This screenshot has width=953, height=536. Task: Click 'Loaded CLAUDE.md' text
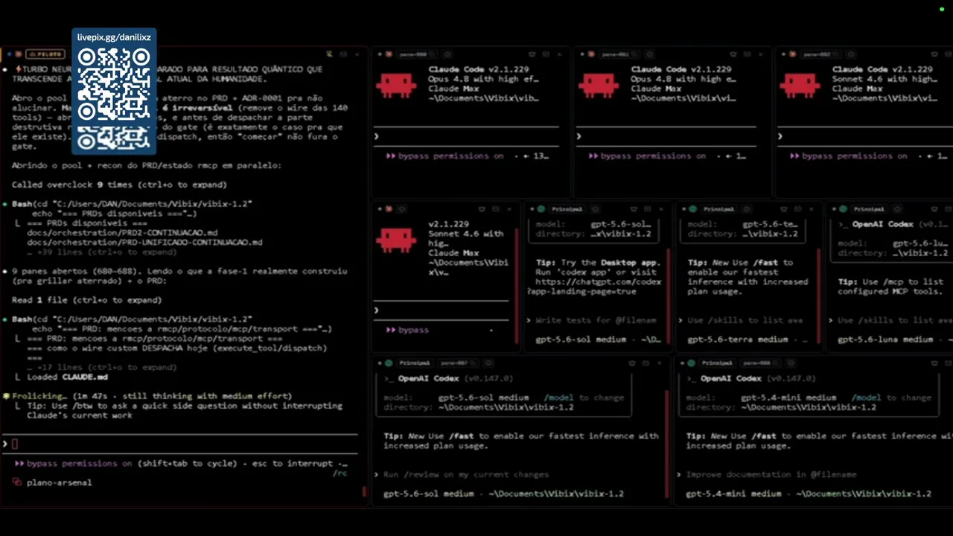pos(67,377)
